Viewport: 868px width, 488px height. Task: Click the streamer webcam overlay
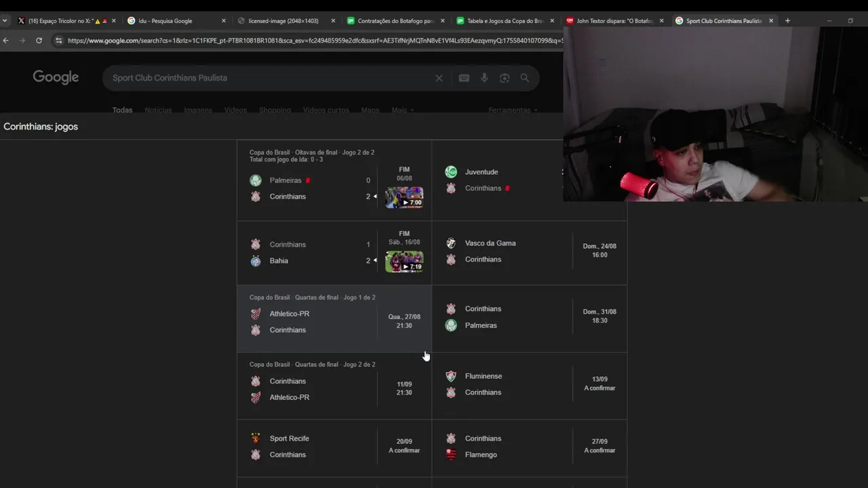[715, 114]
